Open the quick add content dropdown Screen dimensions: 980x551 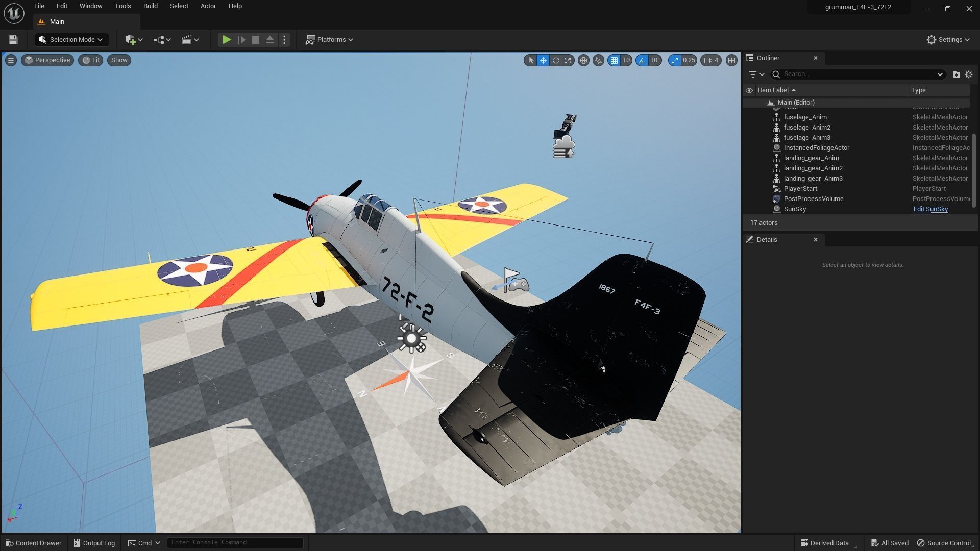[134, 40]
